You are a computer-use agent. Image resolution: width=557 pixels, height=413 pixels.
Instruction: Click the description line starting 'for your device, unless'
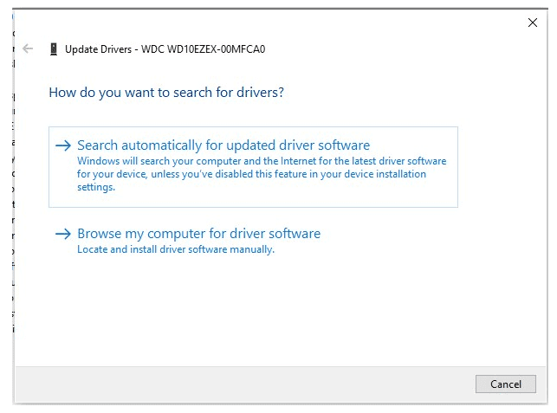[251, 174]
